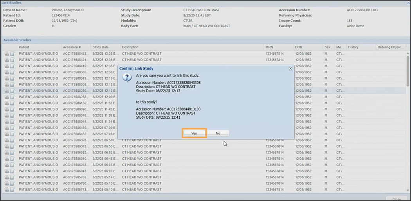Click the MRN column header
Screen dimensions: 411x201
278,47
